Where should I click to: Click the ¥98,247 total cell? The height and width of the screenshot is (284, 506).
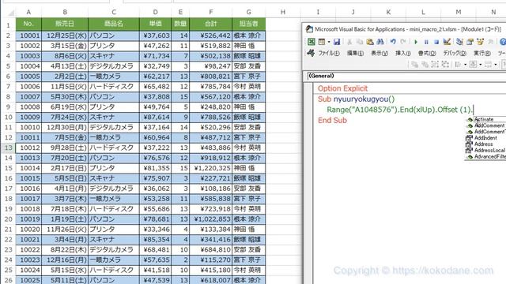(x=211, y=66)
